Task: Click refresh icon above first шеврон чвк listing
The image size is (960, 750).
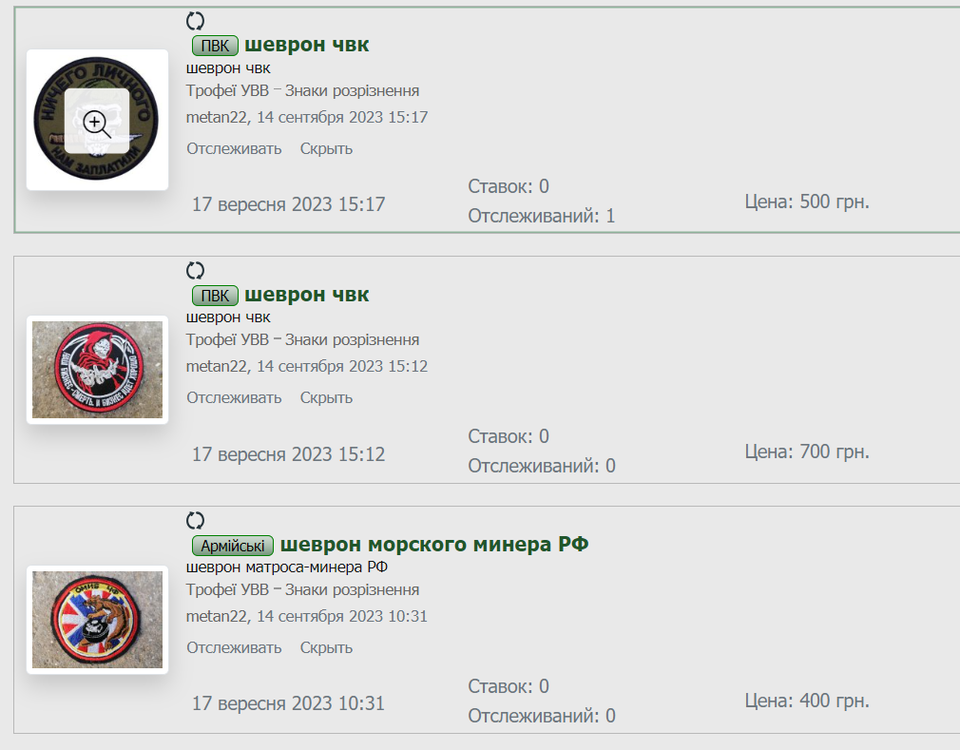Action: tap(195, 22)
